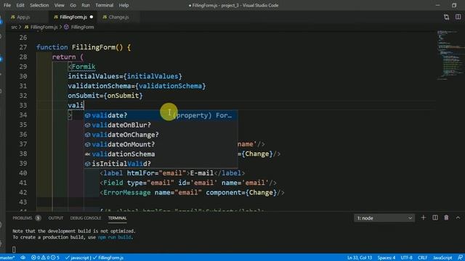Split the terminal panel
The width and height of the screenshot is (465, 261).
click(x=435, y=217)
